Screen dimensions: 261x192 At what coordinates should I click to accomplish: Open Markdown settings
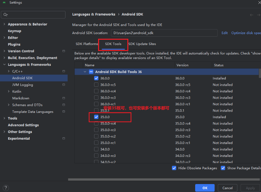click(21, 98)
